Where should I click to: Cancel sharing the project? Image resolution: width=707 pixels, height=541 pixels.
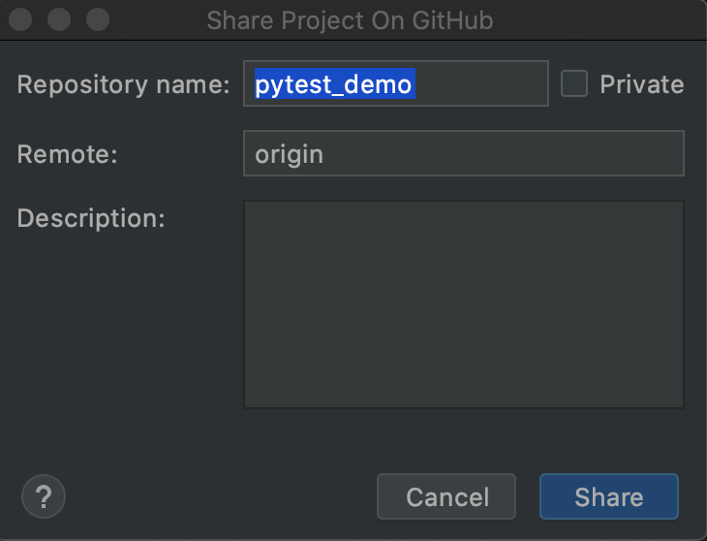446,496
